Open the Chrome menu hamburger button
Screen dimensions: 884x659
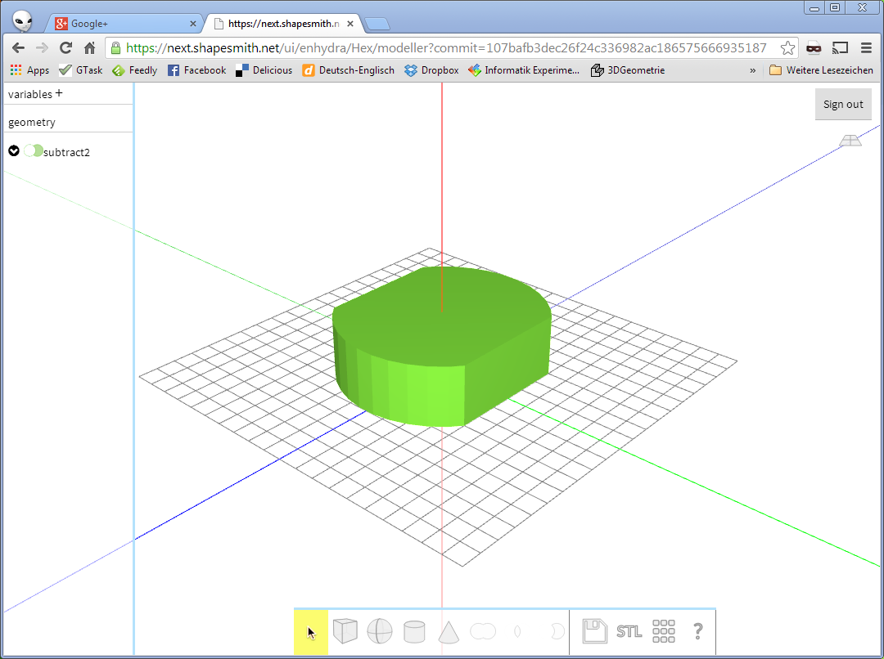tap(866, 47)
